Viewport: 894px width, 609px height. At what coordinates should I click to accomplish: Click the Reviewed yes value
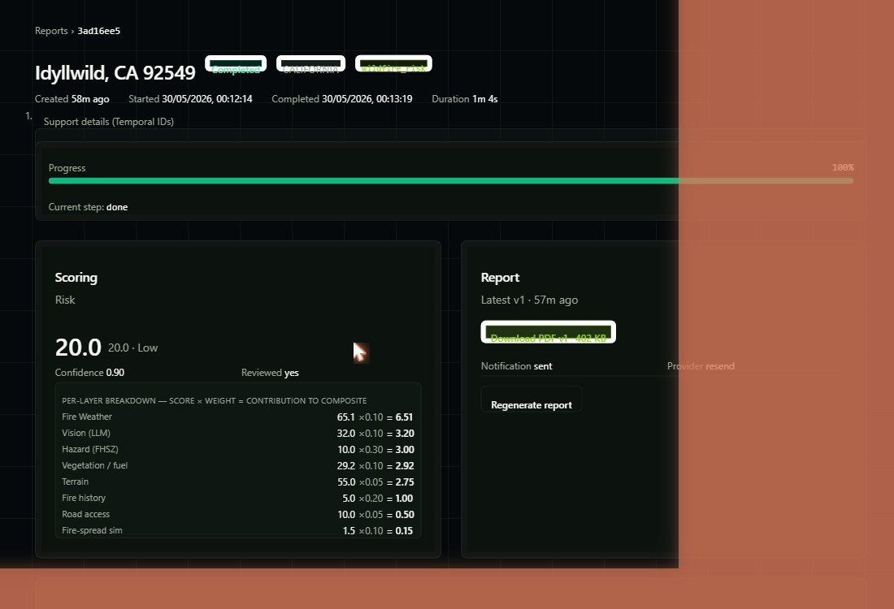pyautogui.click(x=270, y=373)
